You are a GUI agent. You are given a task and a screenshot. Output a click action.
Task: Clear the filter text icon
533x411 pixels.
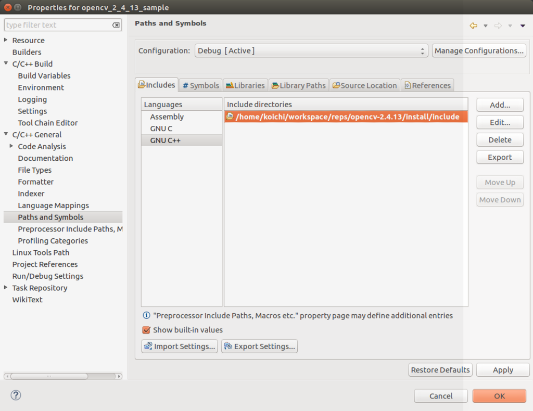coord(116,25)
